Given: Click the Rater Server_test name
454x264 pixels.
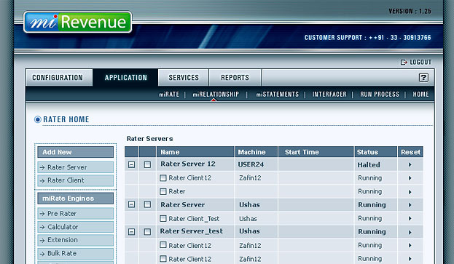Looking at the screenshot, I should click(192, 231).
